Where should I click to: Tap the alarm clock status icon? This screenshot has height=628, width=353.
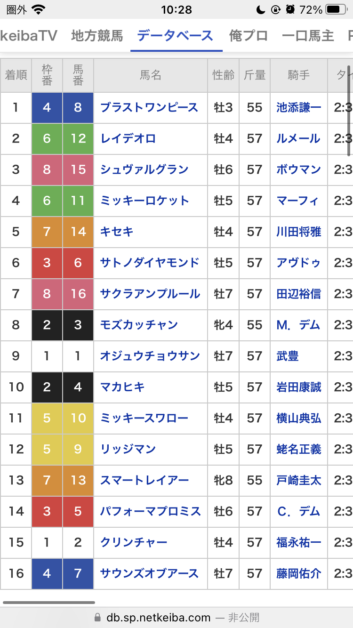(290, 9)
